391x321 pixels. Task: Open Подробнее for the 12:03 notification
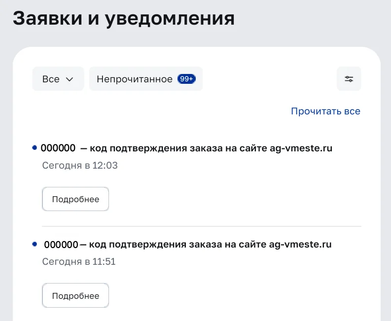(75, 199)
